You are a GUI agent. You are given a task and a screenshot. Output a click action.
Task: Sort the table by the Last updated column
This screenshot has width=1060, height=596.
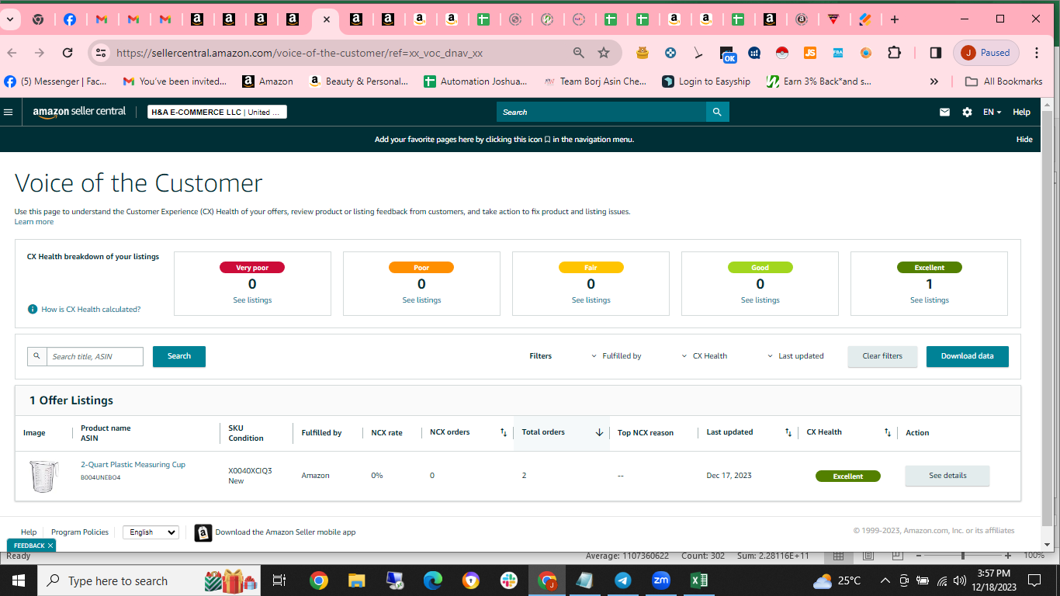pos(788,432)
